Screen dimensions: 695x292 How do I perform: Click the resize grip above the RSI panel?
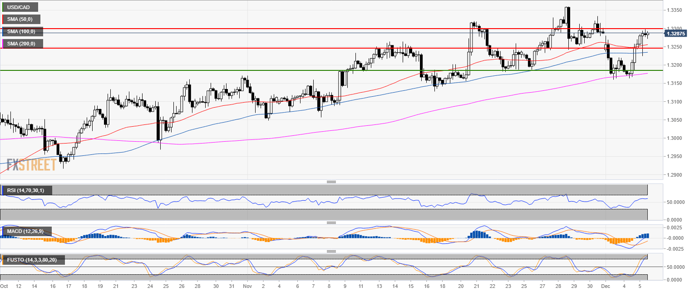pyautogui.click(x=331, y=182)
